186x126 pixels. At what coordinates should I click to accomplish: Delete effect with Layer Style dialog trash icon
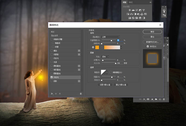coord(81,94)
